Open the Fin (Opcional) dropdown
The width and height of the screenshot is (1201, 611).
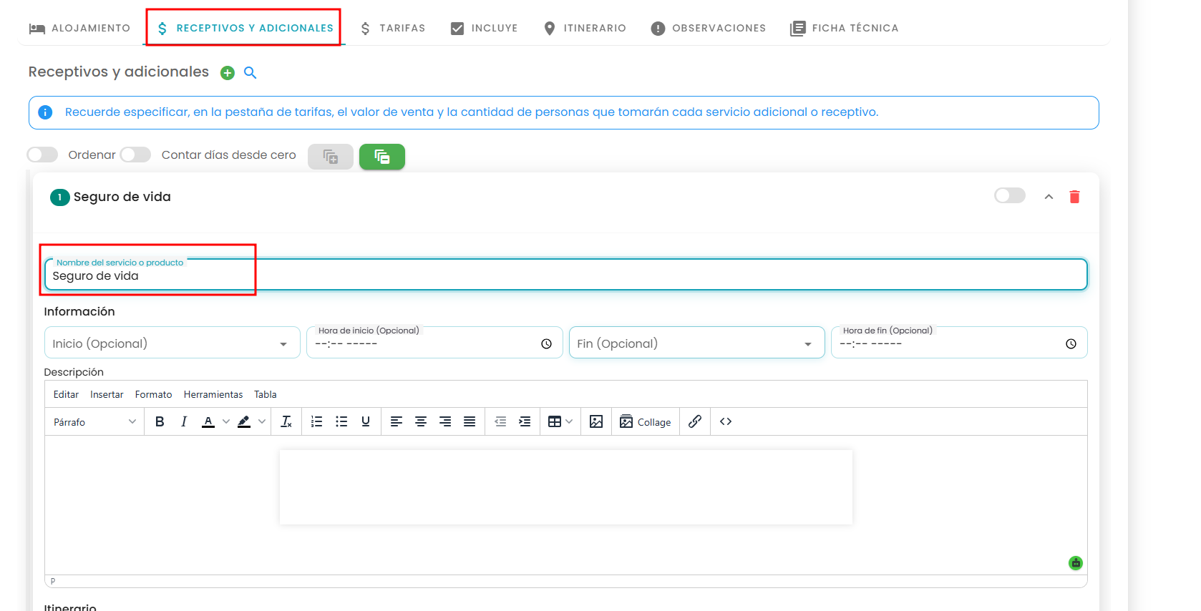coord(696,343)
